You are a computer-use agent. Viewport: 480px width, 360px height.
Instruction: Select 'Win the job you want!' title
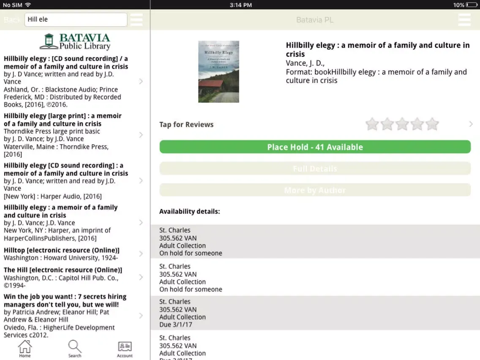coord(65,300)
